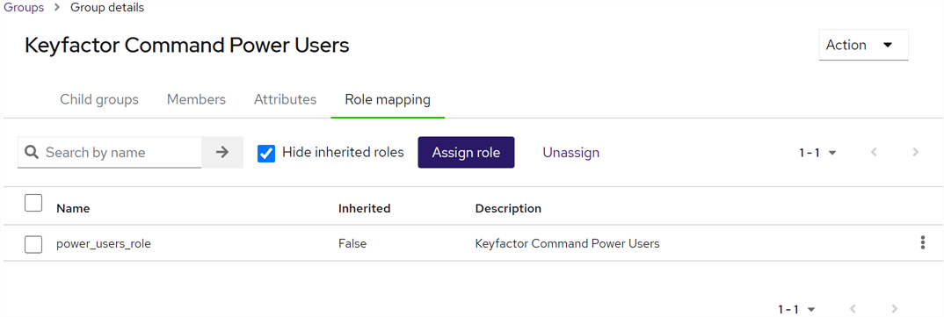The height and width of the screenshot is (317, 944).
Task: Click breadcrumb separator chevron after Groups
Action: click(57, 8)
